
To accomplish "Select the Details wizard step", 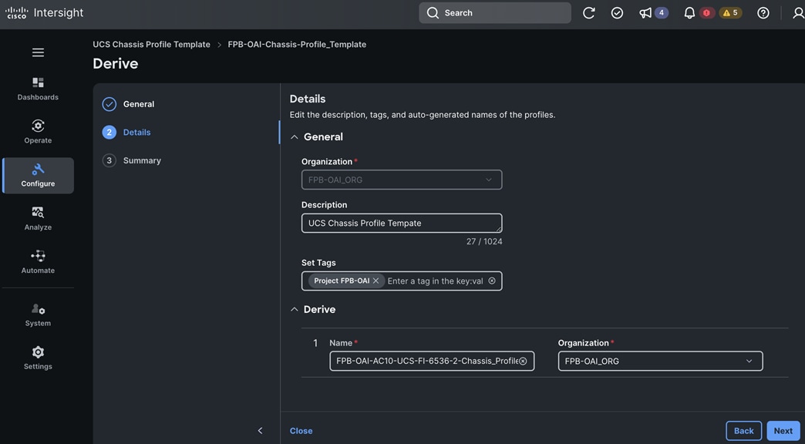I will [126, 133].
